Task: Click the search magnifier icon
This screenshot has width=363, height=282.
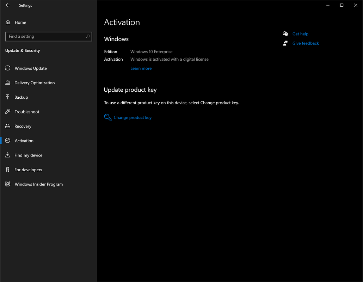Action: click(x=87, y=36)
